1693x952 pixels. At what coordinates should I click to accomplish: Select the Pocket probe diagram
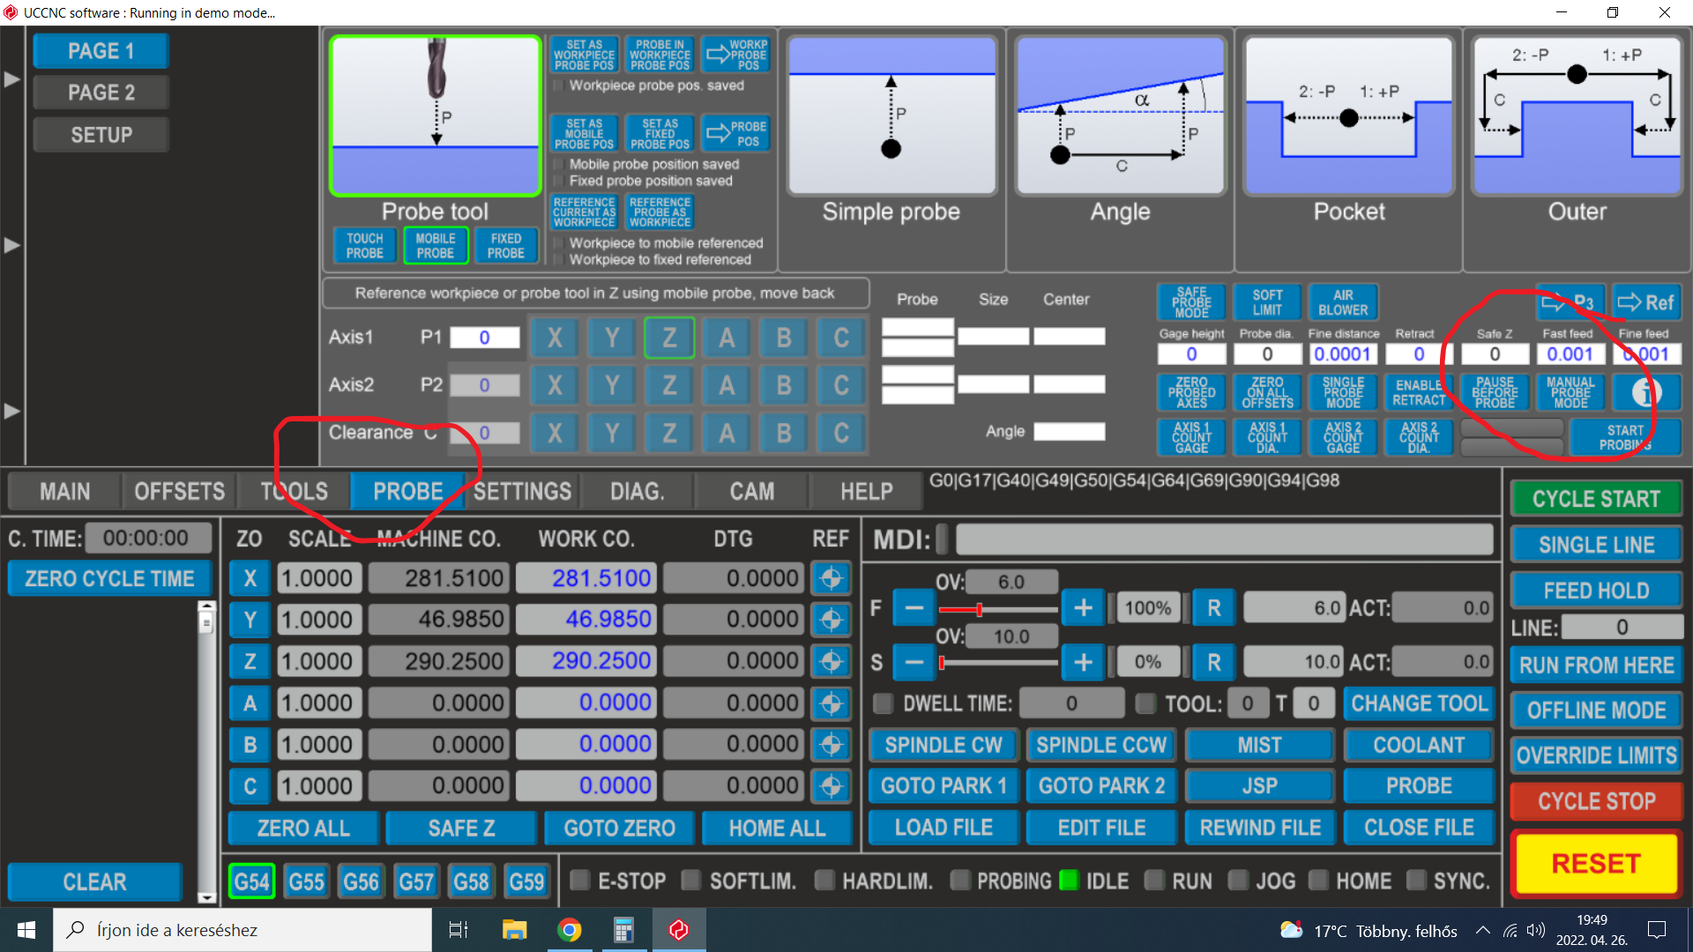click(1348, 116)
